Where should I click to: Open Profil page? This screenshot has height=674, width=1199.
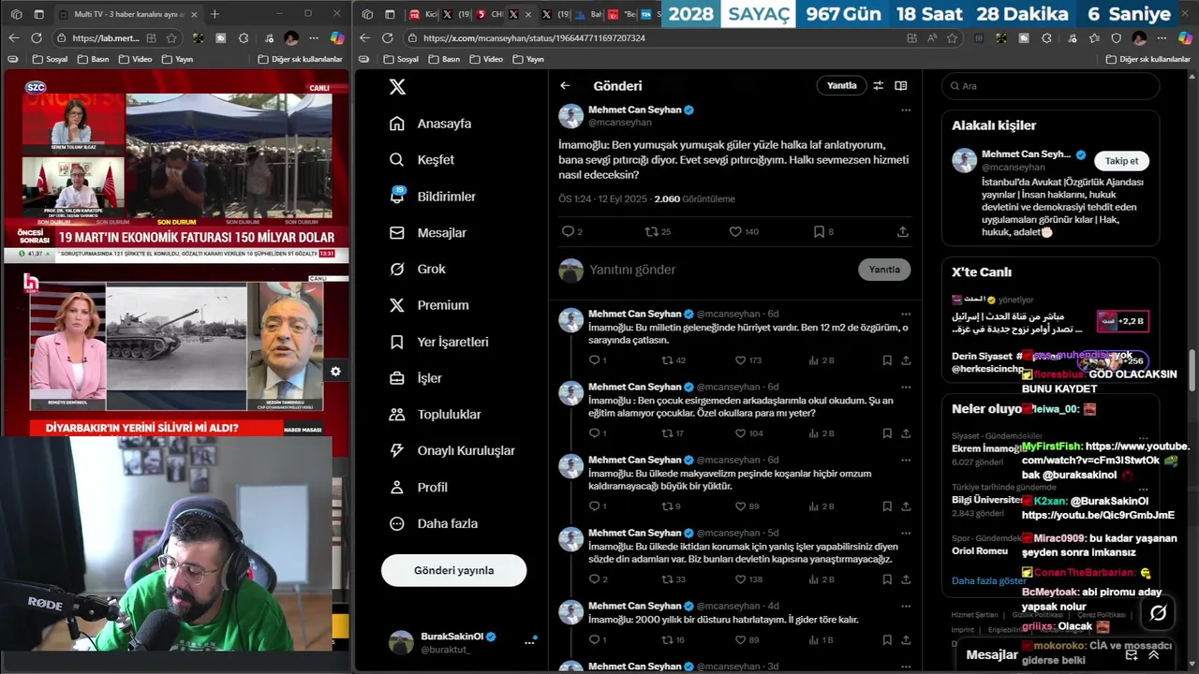tap(419, 488)
